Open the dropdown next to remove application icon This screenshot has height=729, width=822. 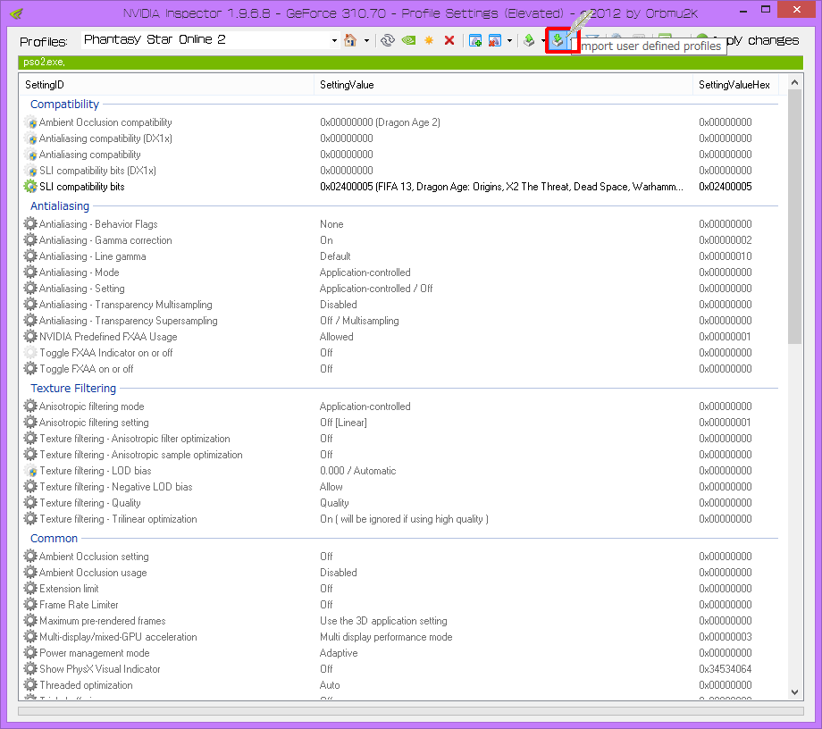(509, 40)
